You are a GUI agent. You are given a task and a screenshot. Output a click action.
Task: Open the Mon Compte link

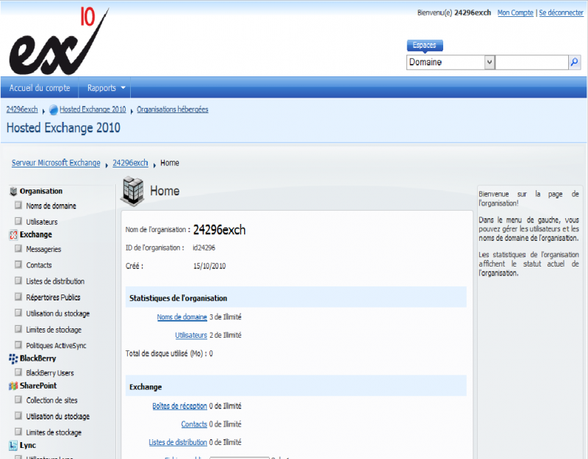[514, 12]
